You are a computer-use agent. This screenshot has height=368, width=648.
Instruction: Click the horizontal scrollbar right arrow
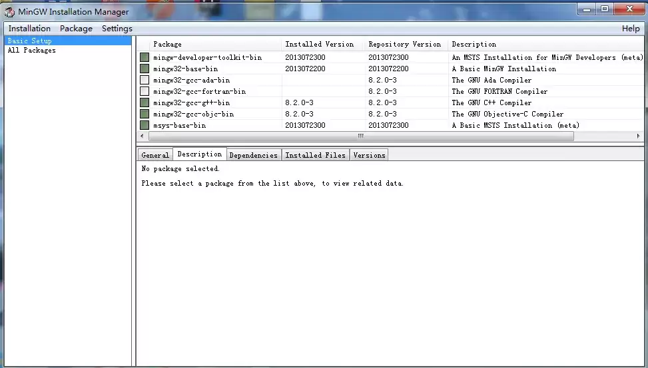pos(638,136)
